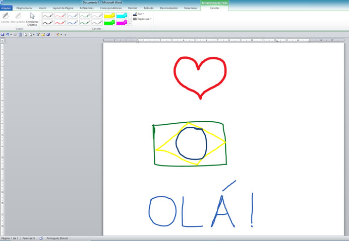Open the Espessura thickness dropdown

[x=142, y=19]
